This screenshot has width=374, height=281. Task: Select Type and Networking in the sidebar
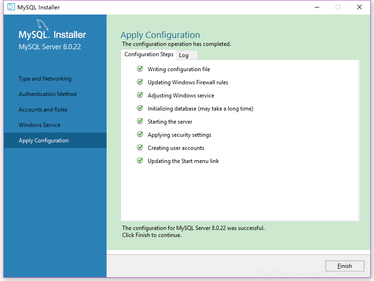45,79
